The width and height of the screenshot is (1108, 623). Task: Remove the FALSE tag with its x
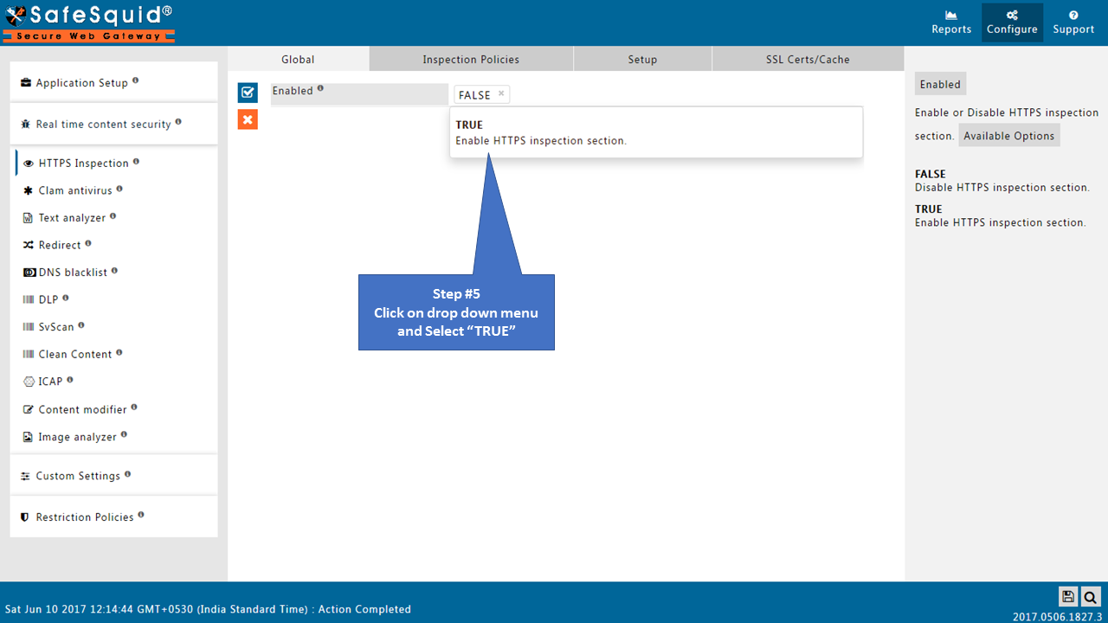(501, 93)
